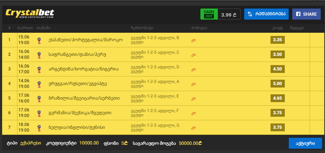325x153 pixels.
Task: Click date 17.06 19:00 in row 6
Action: pos(24,113)
